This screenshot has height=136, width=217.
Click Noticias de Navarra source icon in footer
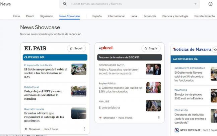click(176, 130)
